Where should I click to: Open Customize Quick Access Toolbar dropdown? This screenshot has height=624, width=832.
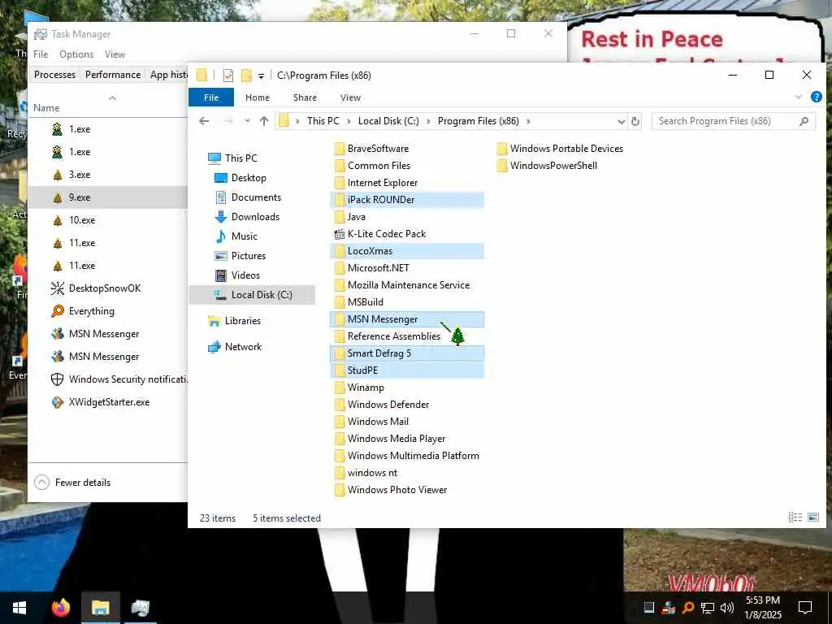tap(261, 76)
